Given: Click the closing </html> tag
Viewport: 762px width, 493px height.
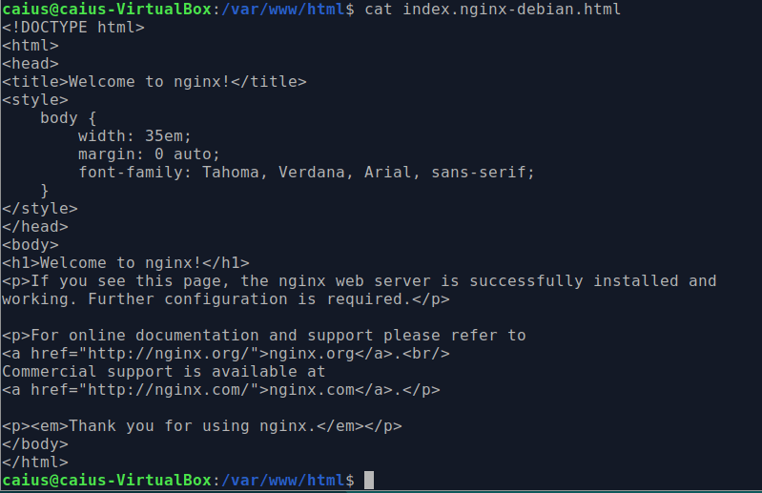Looking at the screenshot, I should point(35,462).
